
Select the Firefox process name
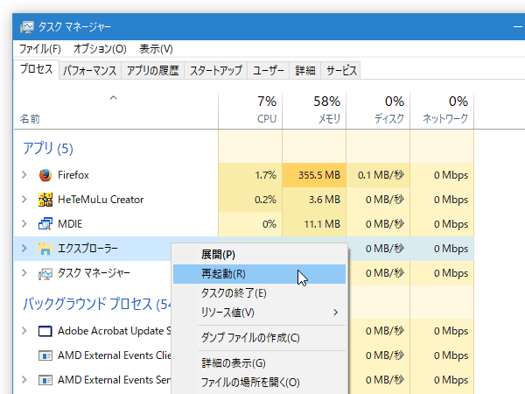73,175
